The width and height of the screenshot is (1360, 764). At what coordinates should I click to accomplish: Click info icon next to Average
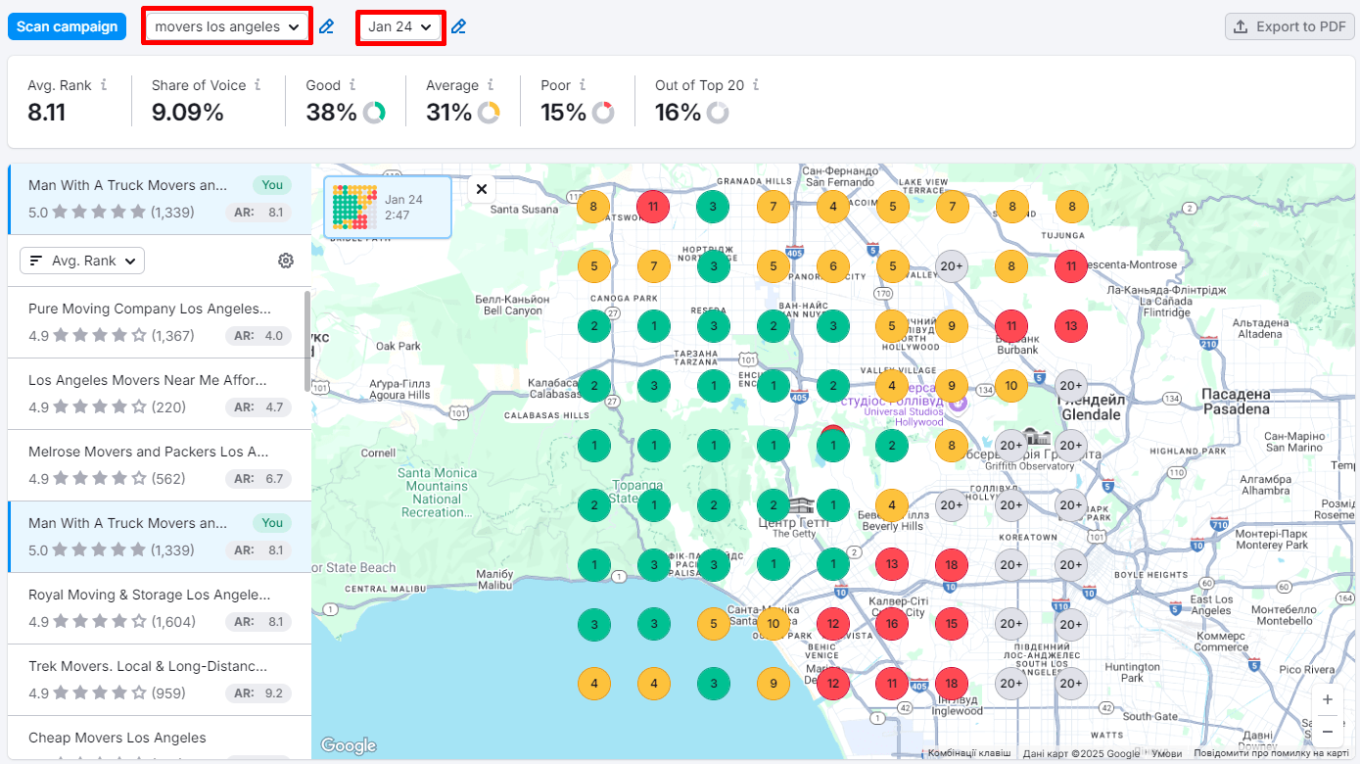tap(491, 85)
